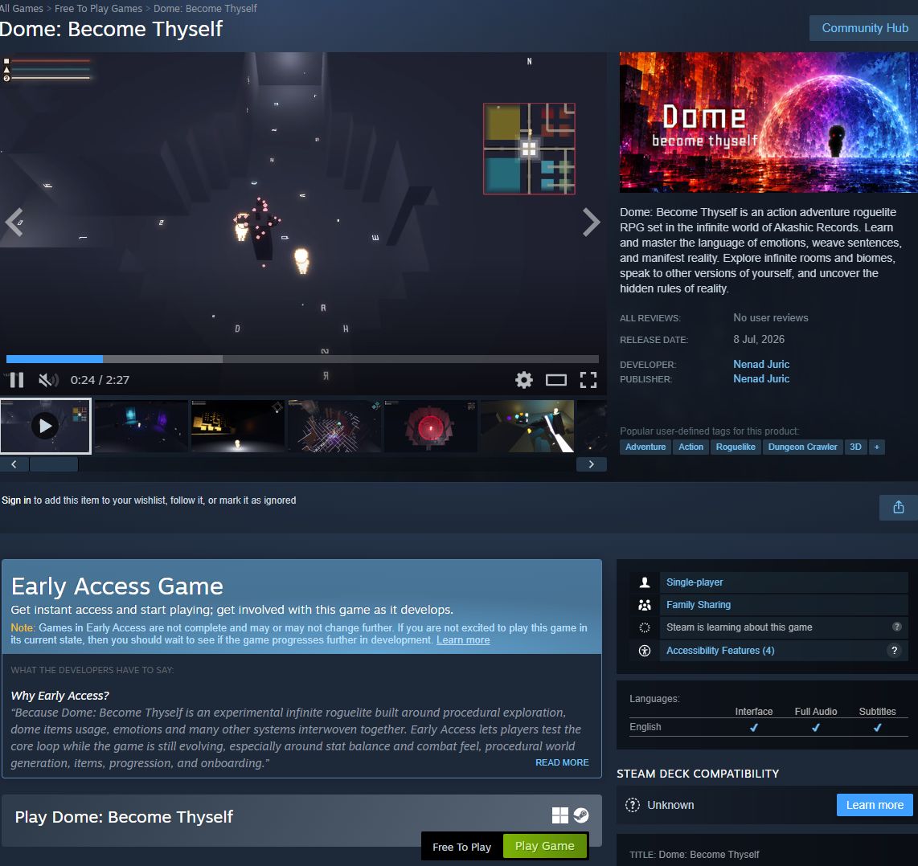Open the screenshot thumbnail with yellow glowing blocks
918x866 pixels.
[x=238, y=426]
